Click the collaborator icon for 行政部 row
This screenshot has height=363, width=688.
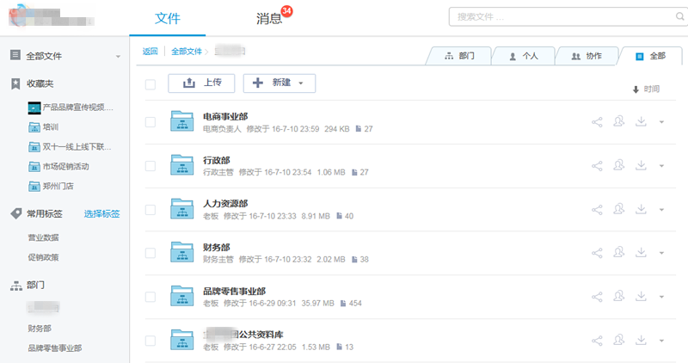(619, 166)
